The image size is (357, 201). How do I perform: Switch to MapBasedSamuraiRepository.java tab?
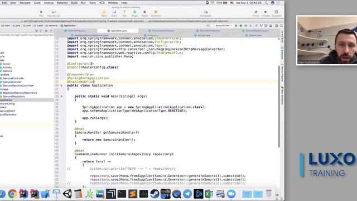coord(91,36)
